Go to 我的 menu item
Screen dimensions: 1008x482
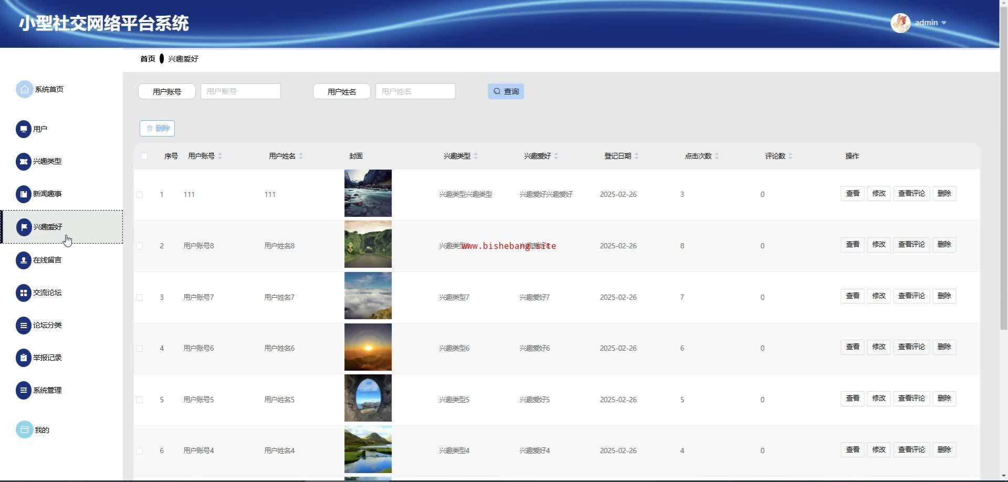41,430
